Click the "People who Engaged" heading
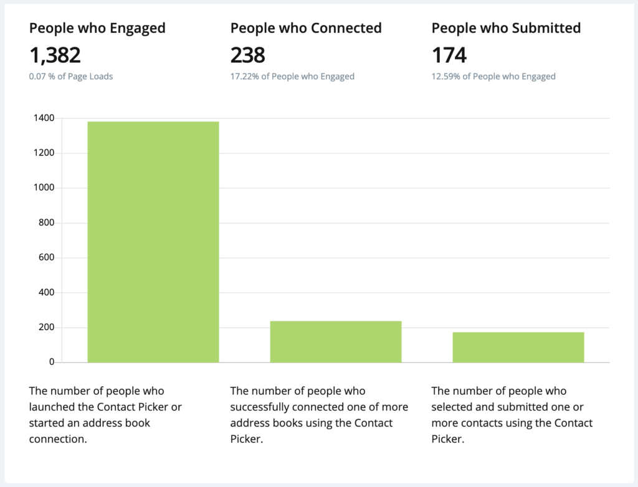 pos(97,28)
